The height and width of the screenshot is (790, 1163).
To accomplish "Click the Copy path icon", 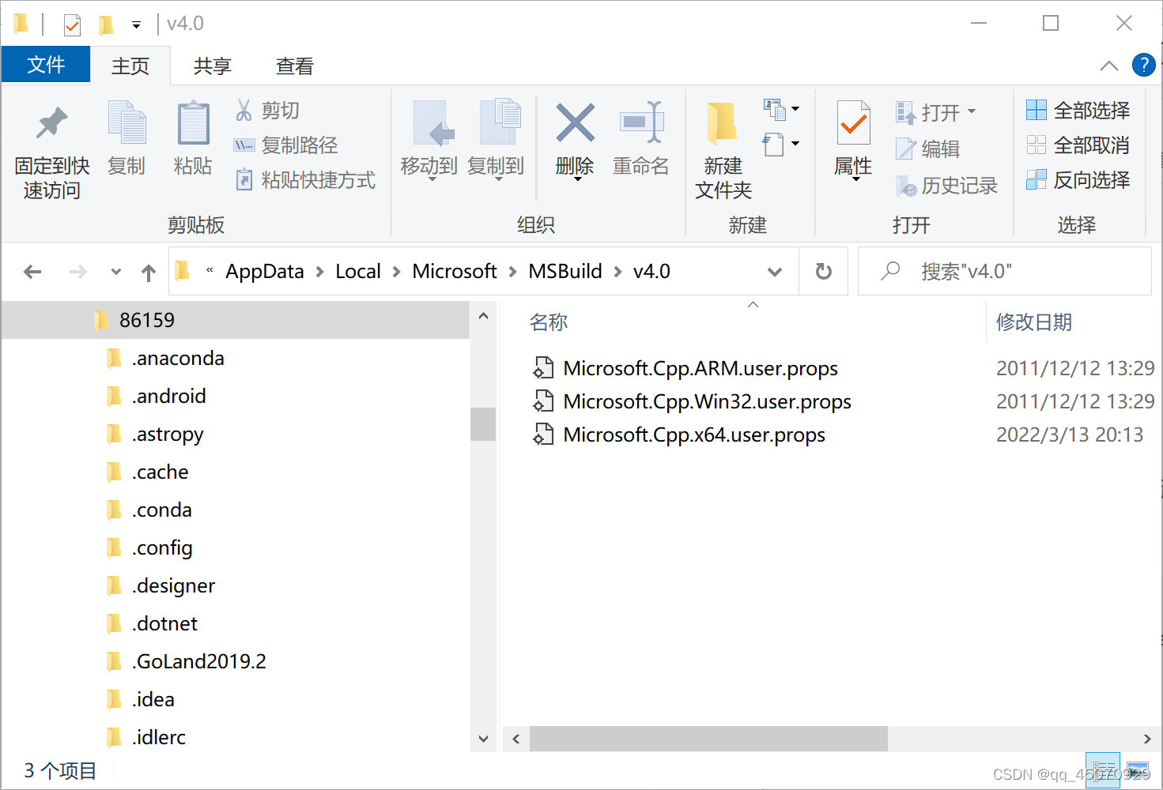I will click(x=244, y=145).
